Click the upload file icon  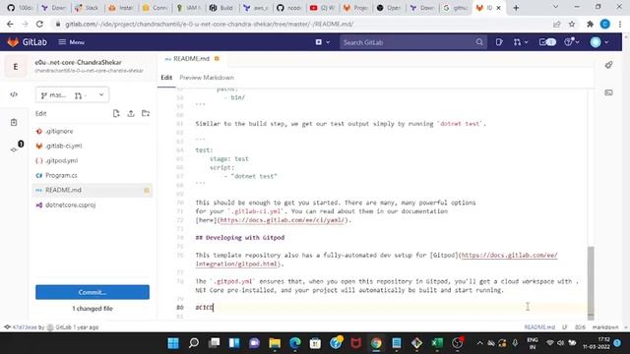pyautogui.click(x=131, y=114)
